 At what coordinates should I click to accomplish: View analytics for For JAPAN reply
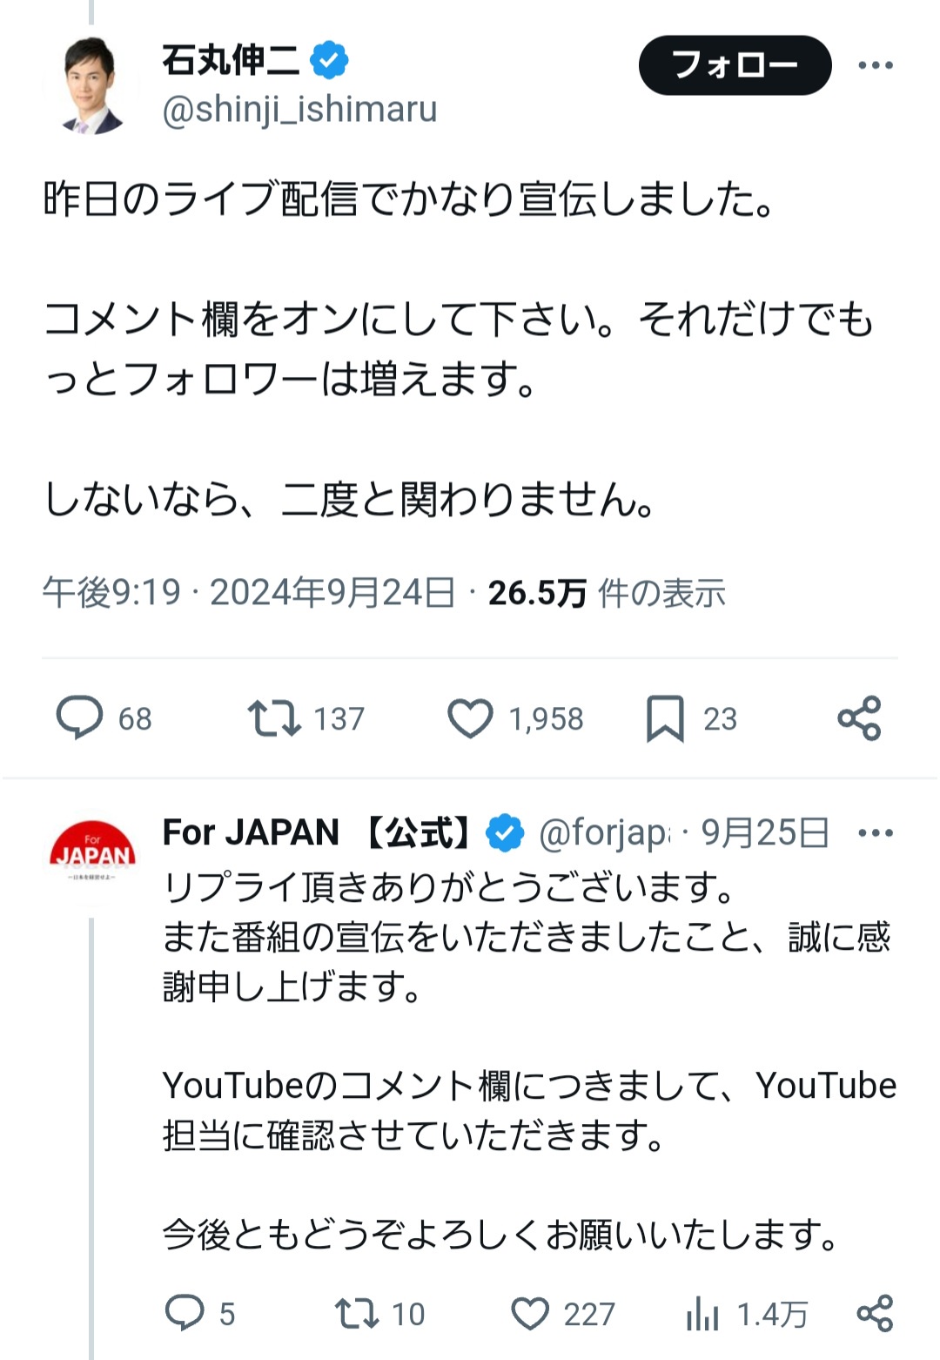tap(703, 1313)
